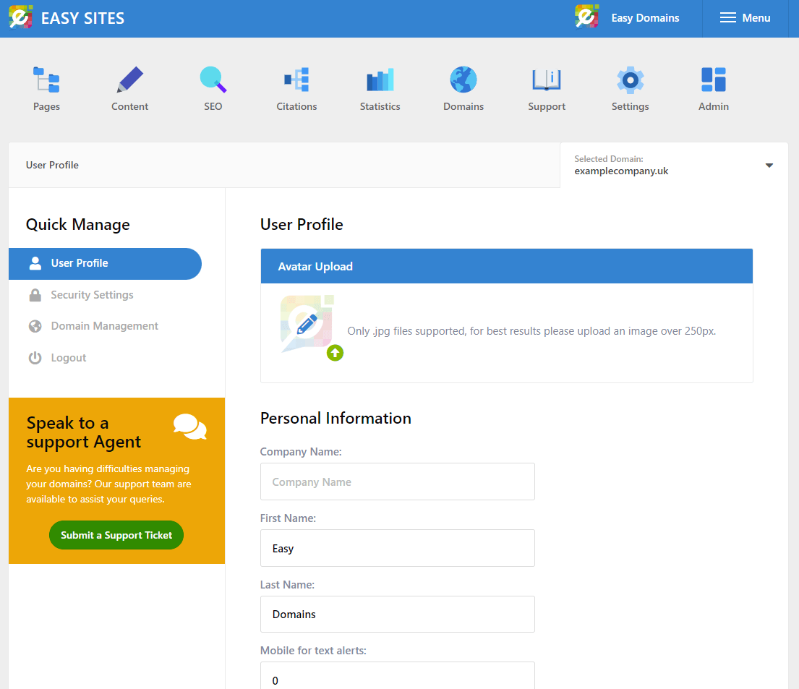Click the User Profile breadcrumb text
The image size is (799, 689).
pyautogui.click(x=52, y=165)
